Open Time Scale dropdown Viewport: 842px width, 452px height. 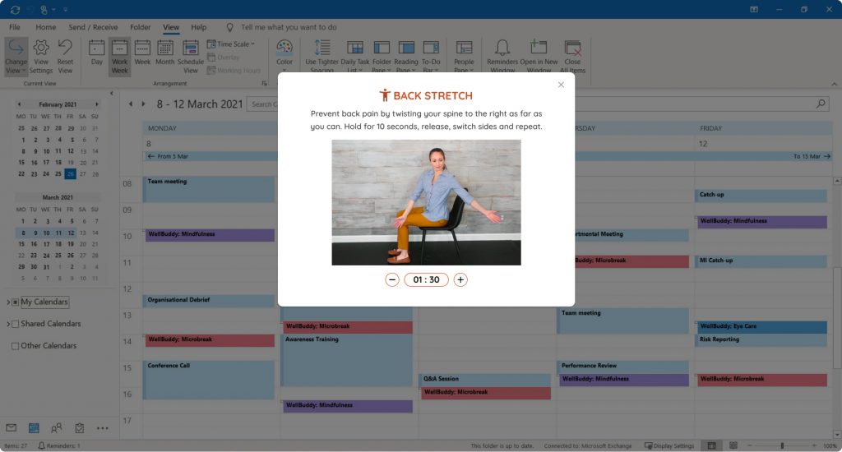click(231, 44)
